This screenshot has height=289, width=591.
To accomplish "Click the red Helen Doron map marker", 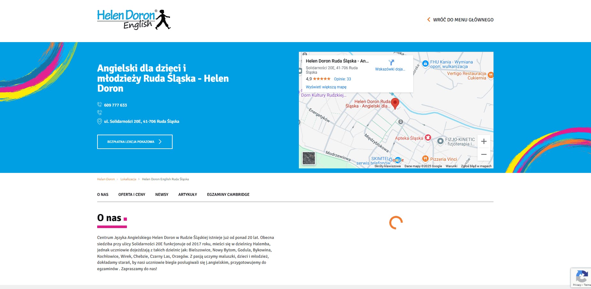I will tap(395, 104).
